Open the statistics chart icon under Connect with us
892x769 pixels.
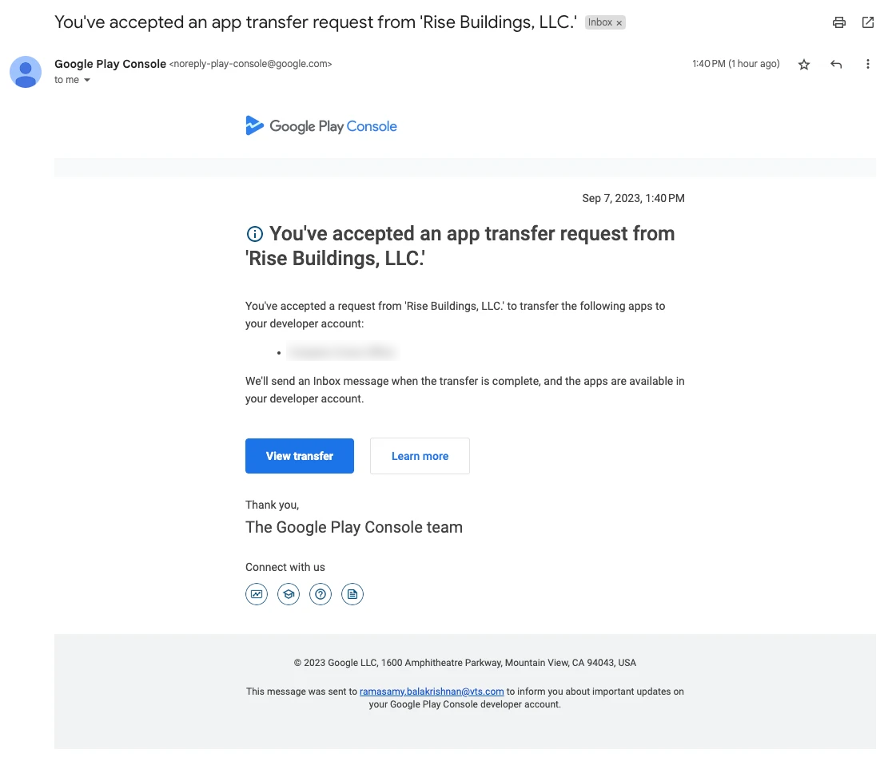(x=257, y=594)
